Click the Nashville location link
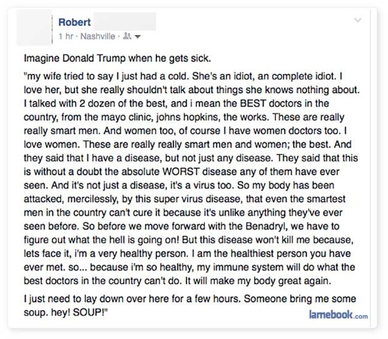Image resolution: width=388 pixels, height=339 pixels. click(98, 36)
